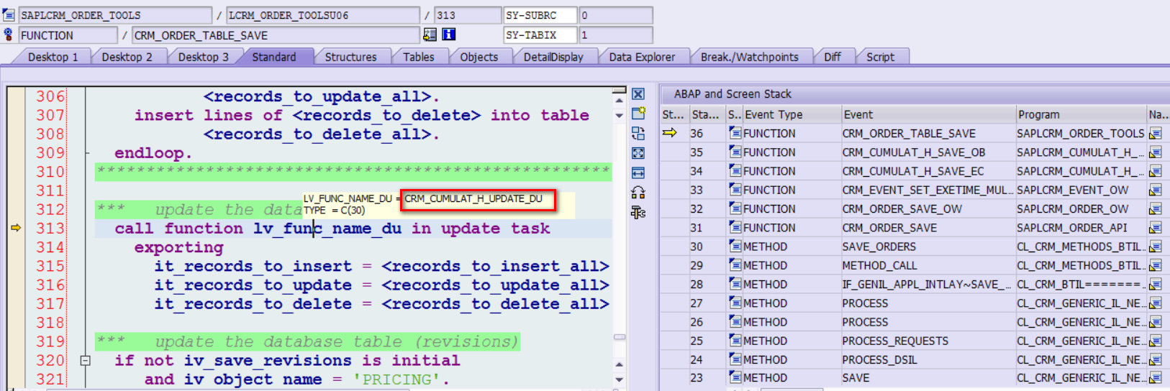1170x391 pixels.
Task: Click the full-screen tool icon in side toolbar
Action: click(x=638, y=153)
